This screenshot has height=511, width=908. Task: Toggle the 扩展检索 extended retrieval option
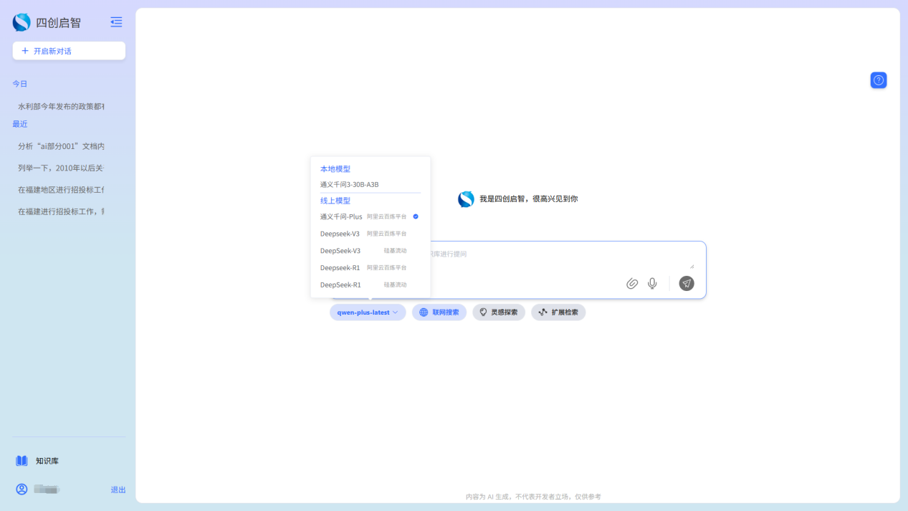pyautogui.click(x=558, y=312)
